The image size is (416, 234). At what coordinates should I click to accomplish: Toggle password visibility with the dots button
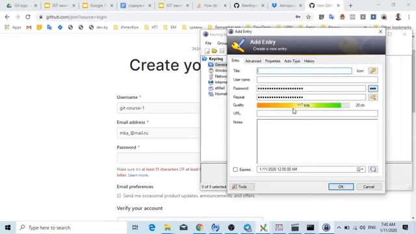pyautogui.click(x=372, y=88)
